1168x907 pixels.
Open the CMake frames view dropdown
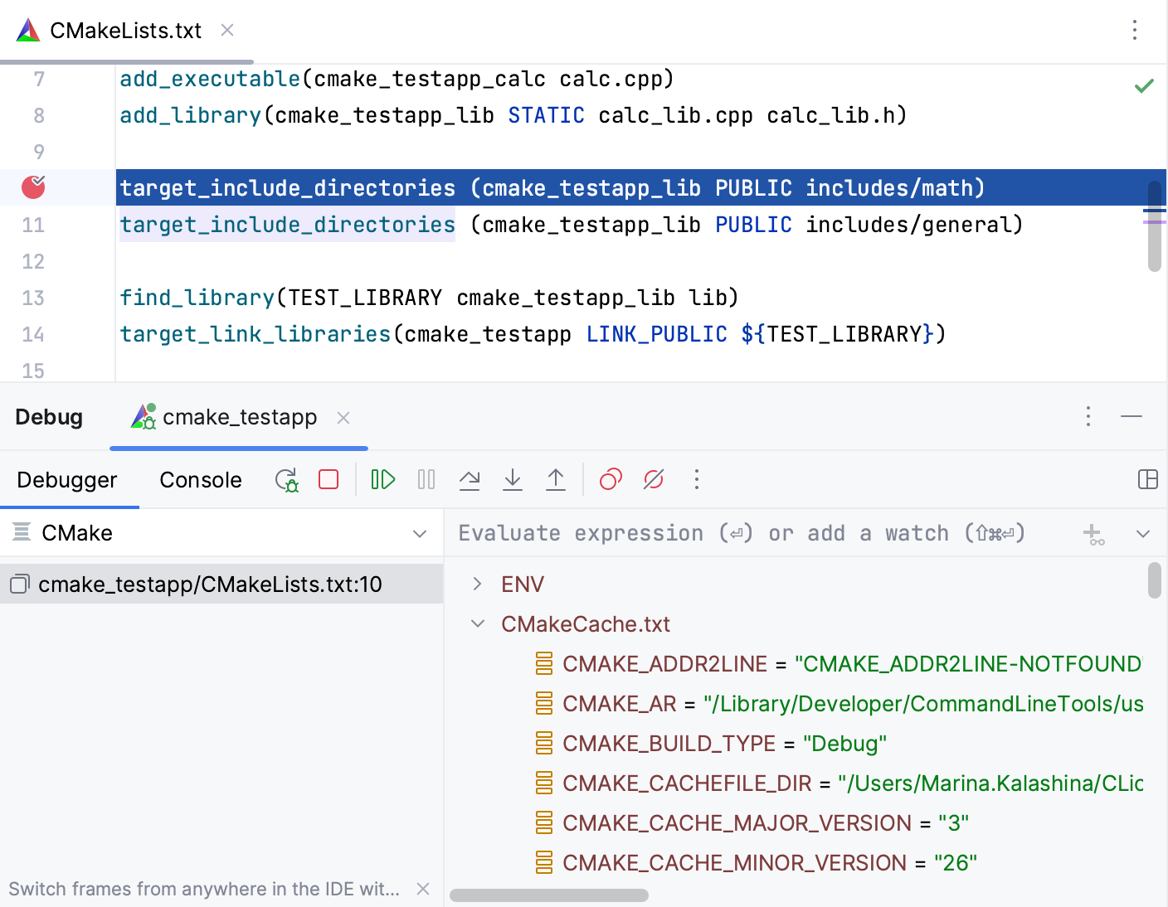pyautogui.click(x=419, y=533)
